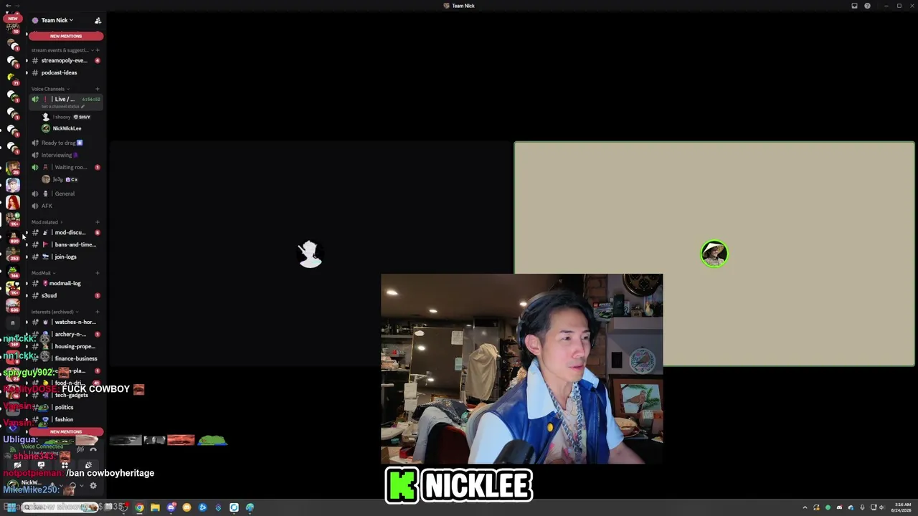Open Google Chrome from the taskbar

[139, 507]
